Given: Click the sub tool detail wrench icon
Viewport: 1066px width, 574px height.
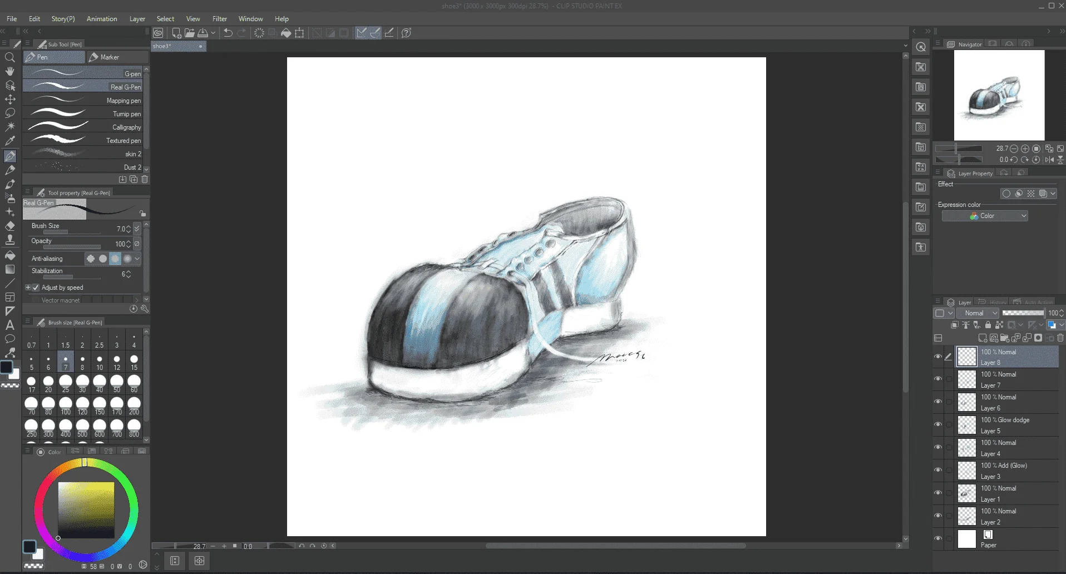Looking at the screenshot, I should [145, 309].
